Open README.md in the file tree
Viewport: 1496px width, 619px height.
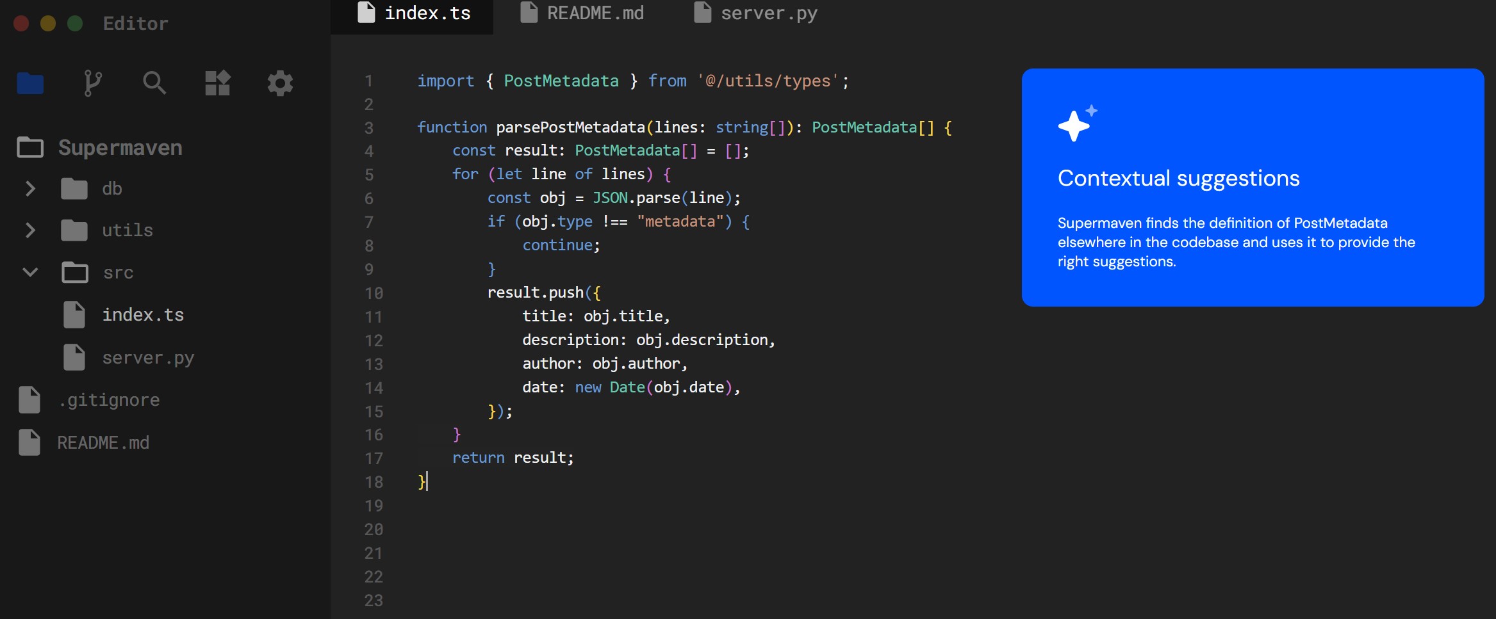(103, 442)
